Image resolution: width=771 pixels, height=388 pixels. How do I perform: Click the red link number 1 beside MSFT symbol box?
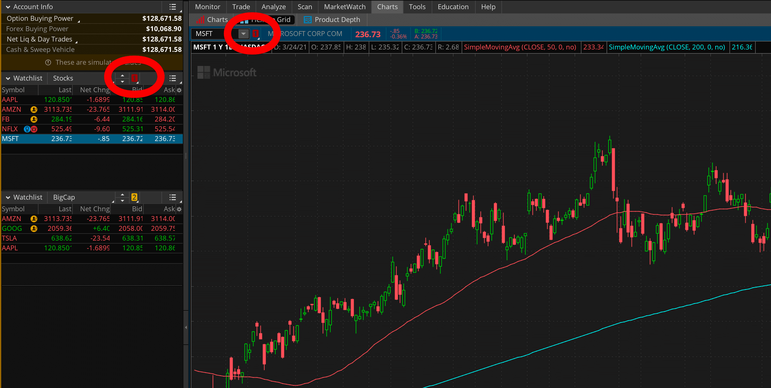pos(256,34)
